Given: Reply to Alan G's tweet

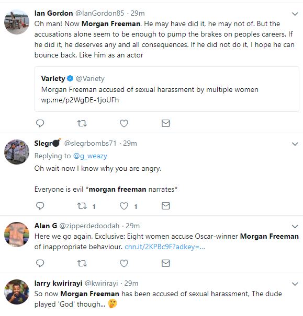Looking at the screenshot, I should 40,263.
